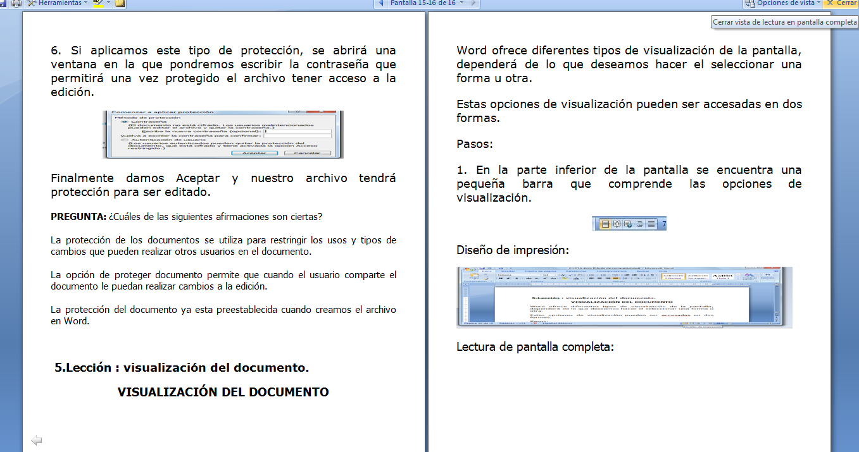Open the Herramientas menu

point(58,3)
